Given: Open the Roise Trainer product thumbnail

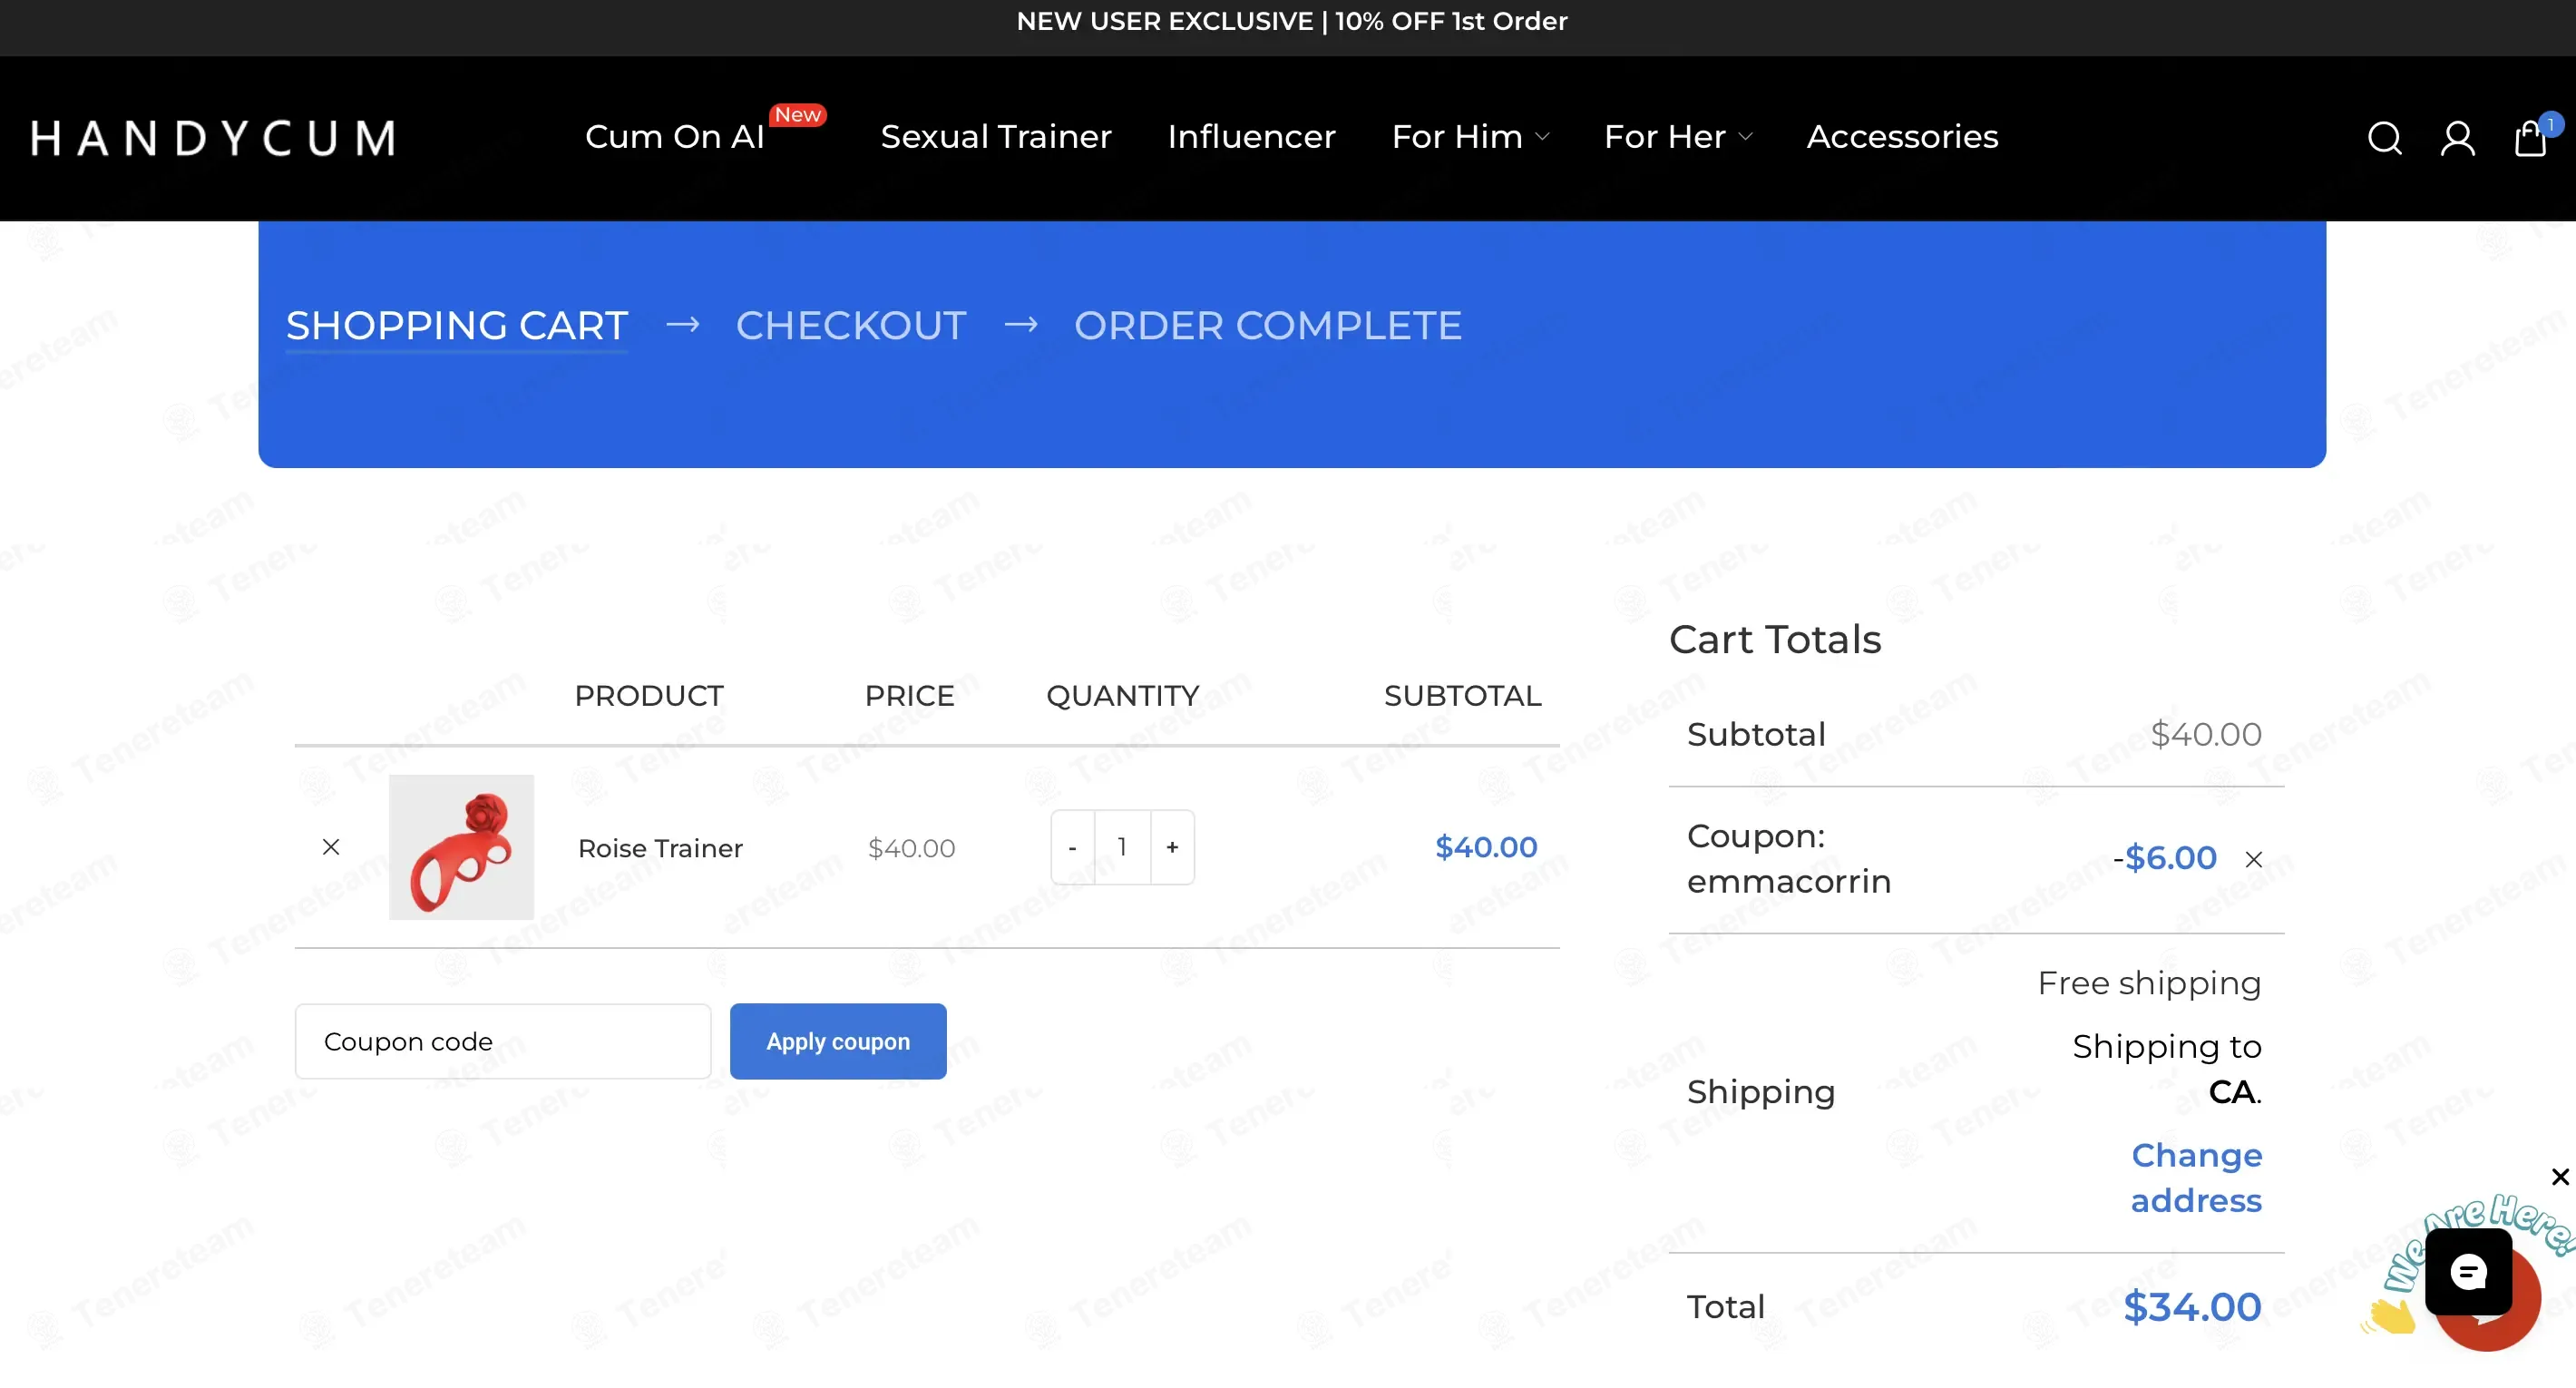Looking at the screenshot, I should (461, 847).
